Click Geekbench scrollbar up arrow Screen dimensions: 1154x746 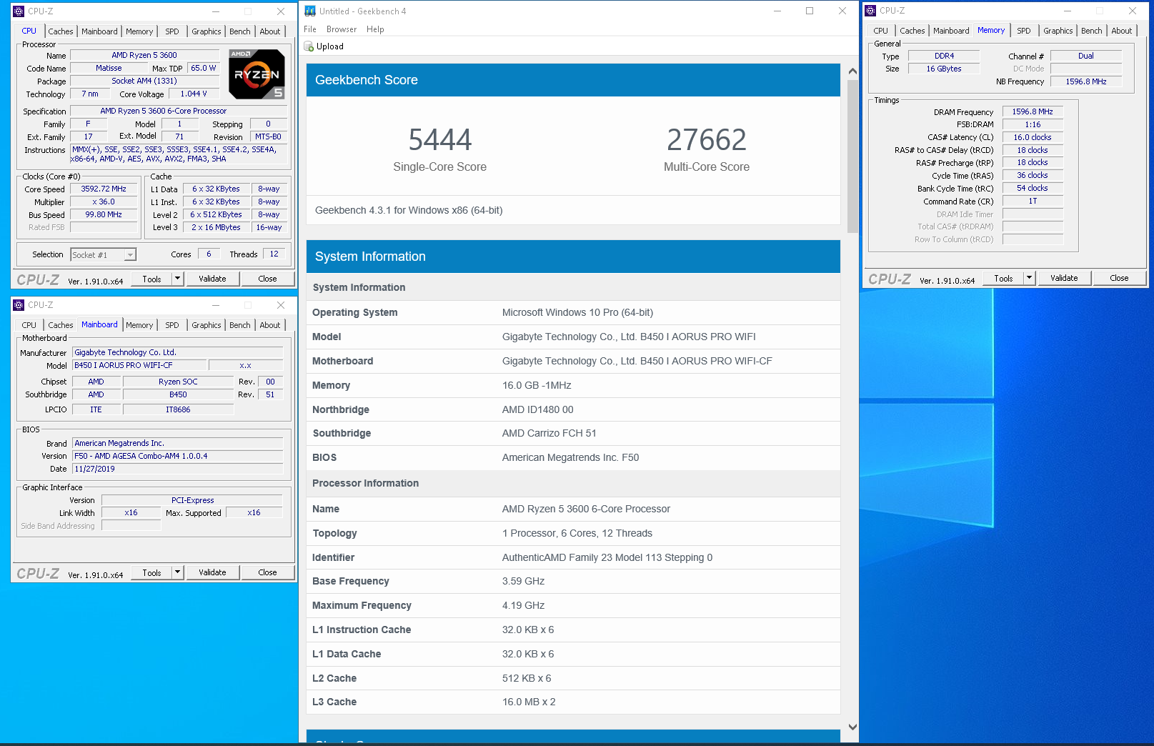pos(852,71)
